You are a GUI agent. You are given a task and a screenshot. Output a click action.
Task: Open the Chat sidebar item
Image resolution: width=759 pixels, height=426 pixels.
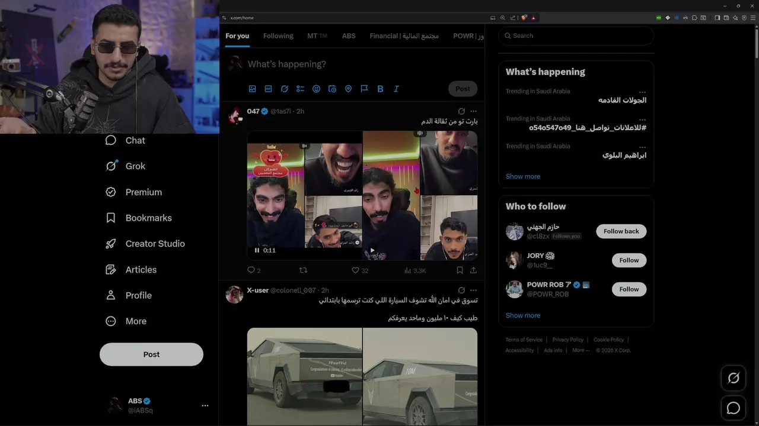125,140
